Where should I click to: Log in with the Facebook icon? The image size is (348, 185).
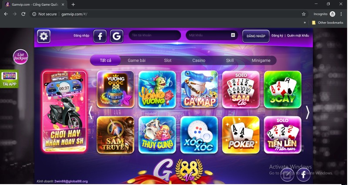[x=100, y=36]
